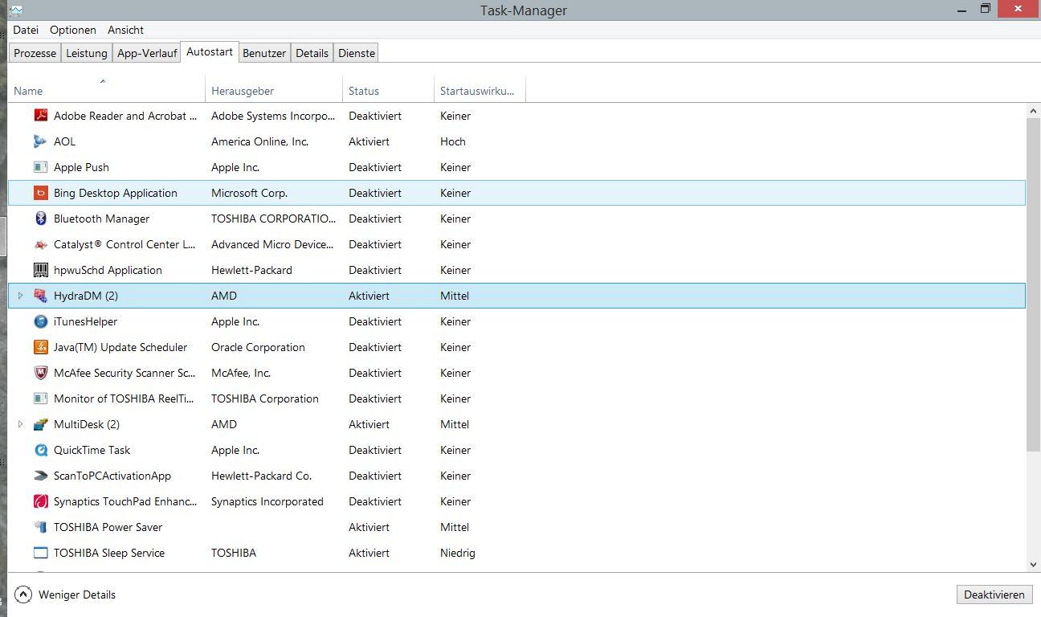Click the HydraDM entry icon
Viewport: 1041px width, 617px height.
click(41, 296)
